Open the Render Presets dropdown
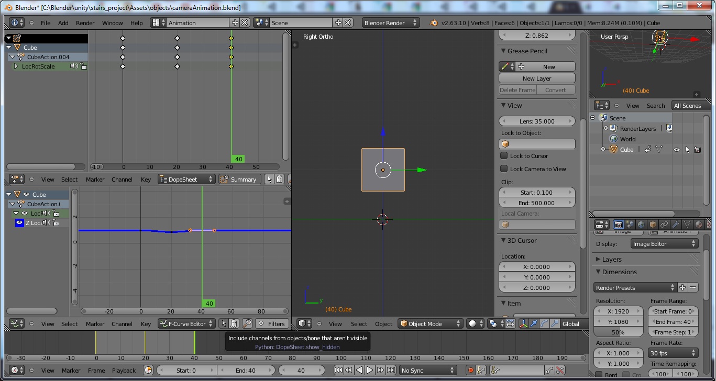 [x=635, y=287]
